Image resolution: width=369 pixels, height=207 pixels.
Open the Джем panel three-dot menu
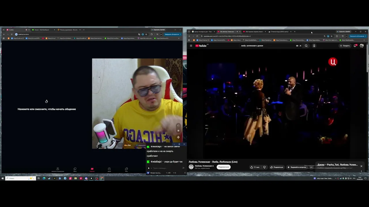click(361, 171)
